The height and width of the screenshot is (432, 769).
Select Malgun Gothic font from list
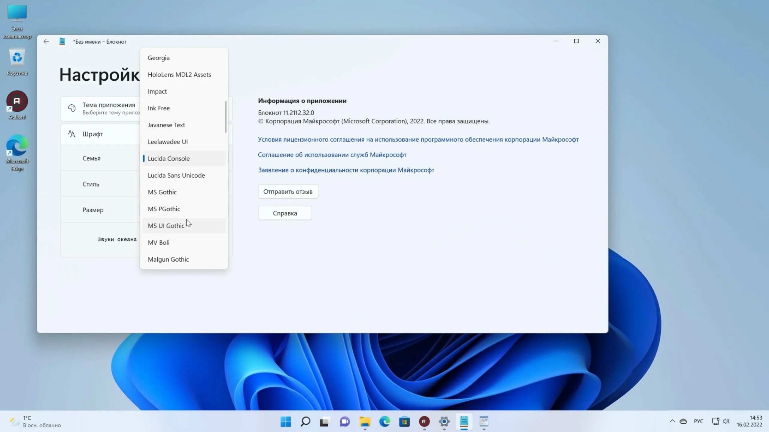coord(167,259)
